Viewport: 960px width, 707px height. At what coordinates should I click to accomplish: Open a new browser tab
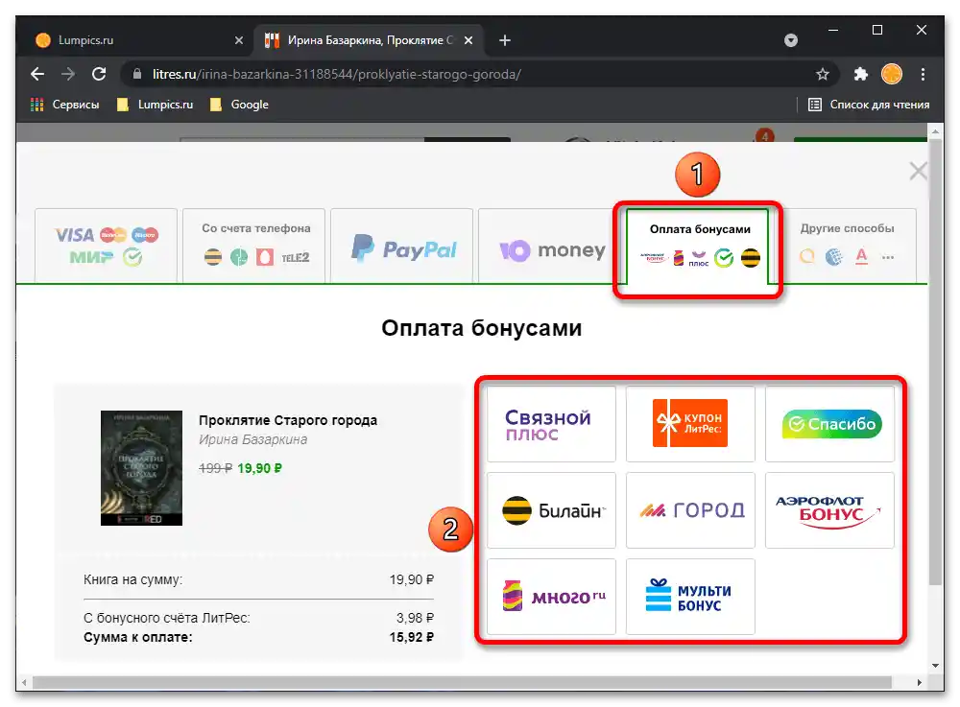pyautogui.click(x=505, y=40)
